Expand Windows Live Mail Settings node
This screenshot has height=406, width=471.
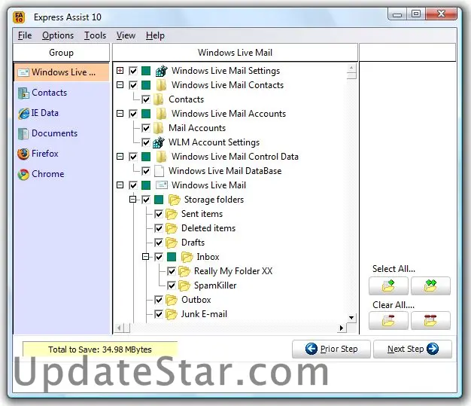coord(120,70)
